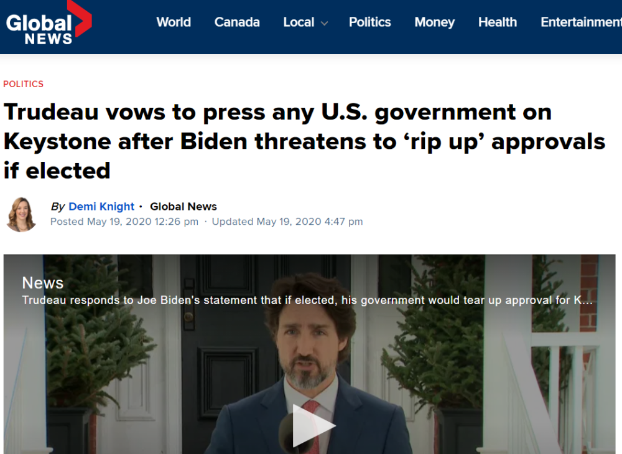Click the article headline about Keystone

pos(304,141)
